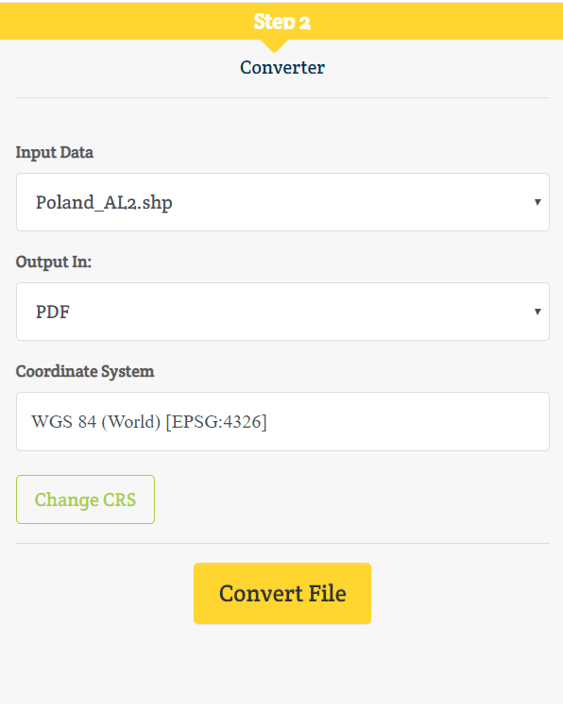Click the Coordinate System label
The height and width of the screenshot is (710, 563).
[x=85, y=371]
